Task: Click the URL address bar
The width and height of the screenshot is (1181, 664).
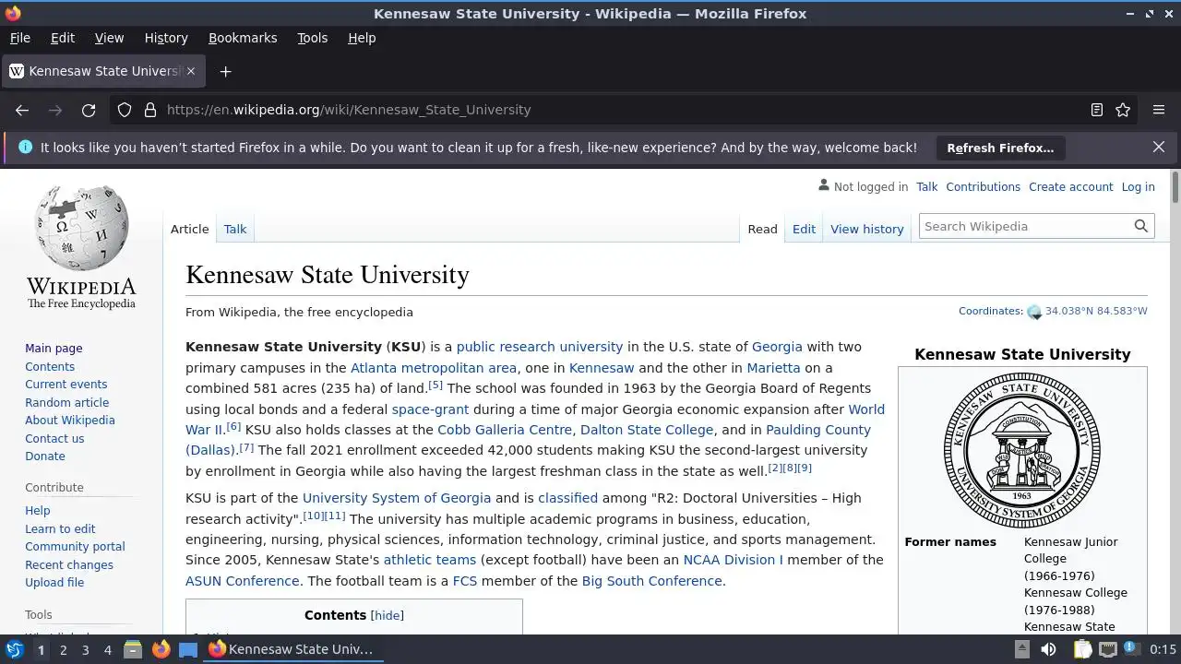Action: tap(623, 110)
